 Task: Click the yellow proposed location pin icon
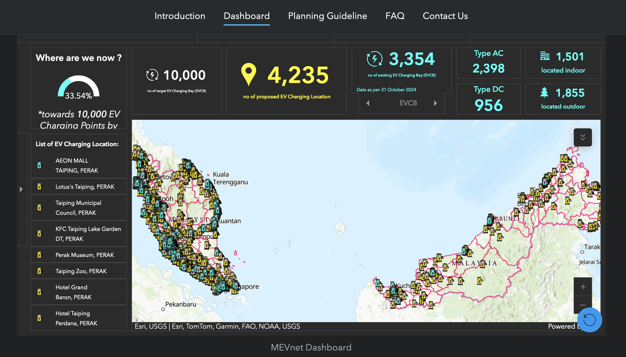coord(249,75)
